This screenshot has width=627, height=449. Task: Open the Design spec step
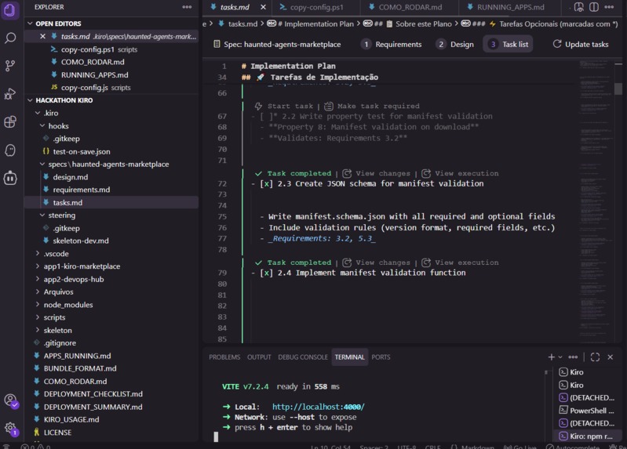(455, 44)
